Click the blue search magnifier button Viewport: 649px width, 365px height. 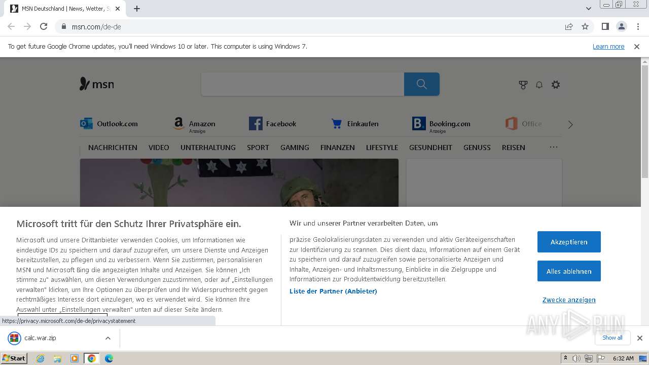[x=422, y=84]
